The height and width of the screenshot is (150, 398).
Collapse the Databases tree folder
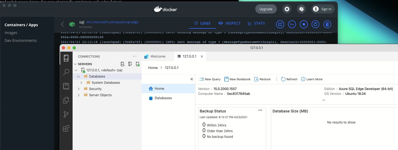tap(79, 76)
